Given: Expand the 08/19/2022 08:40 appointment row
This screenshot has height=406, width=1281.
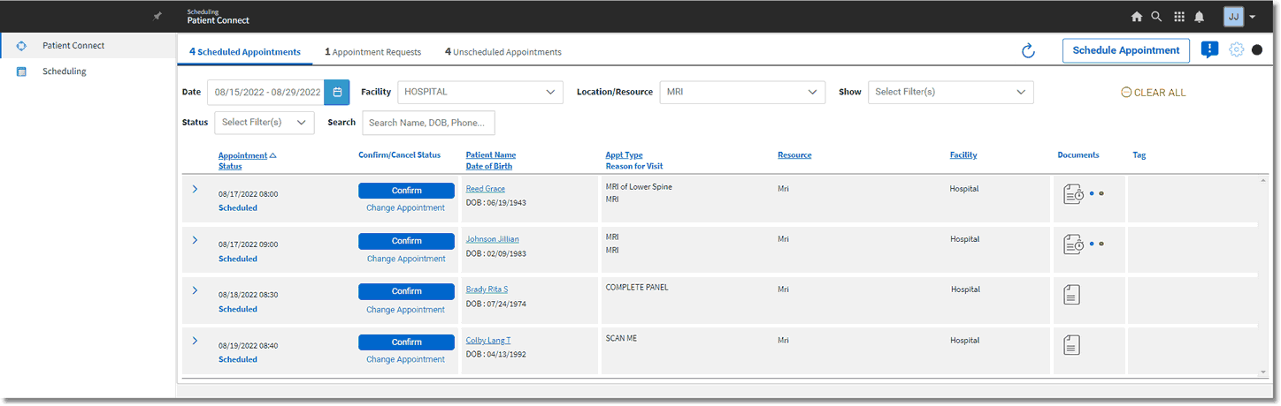Looking at the screenshot, I should tap(195, 340).
